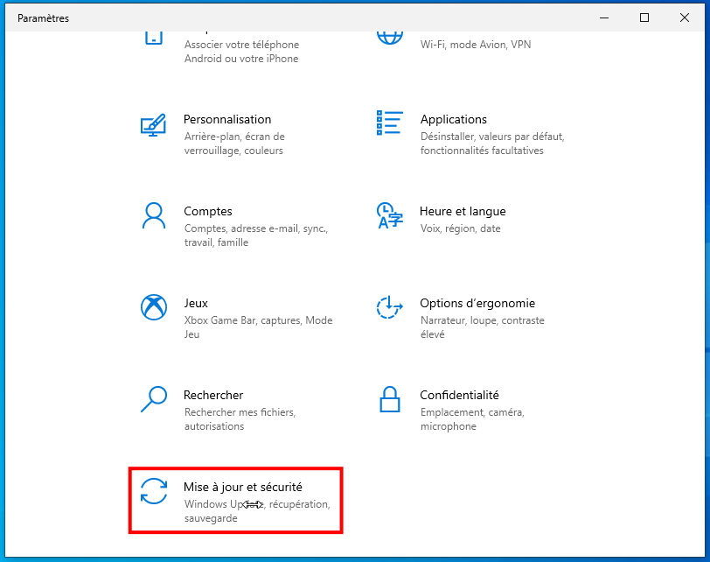710x562 pixels.
Task: Go to the "Personnalisation" heading text
Action: [227, 119]
